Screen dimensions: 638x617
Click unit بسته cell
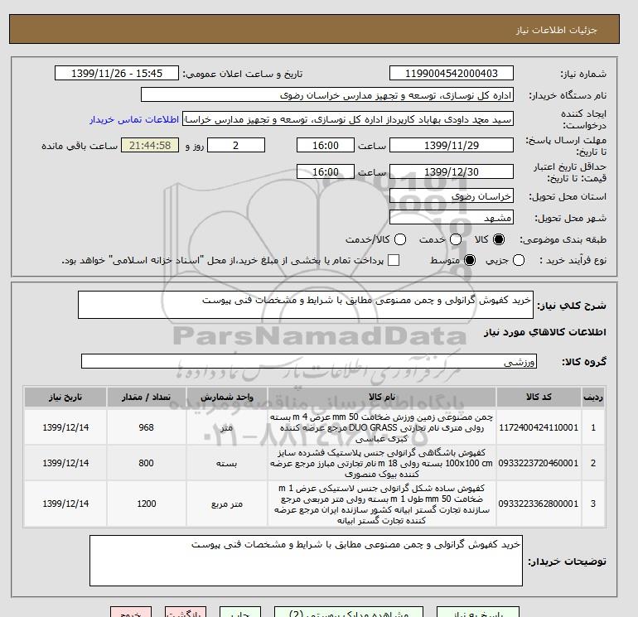point(227,463)
